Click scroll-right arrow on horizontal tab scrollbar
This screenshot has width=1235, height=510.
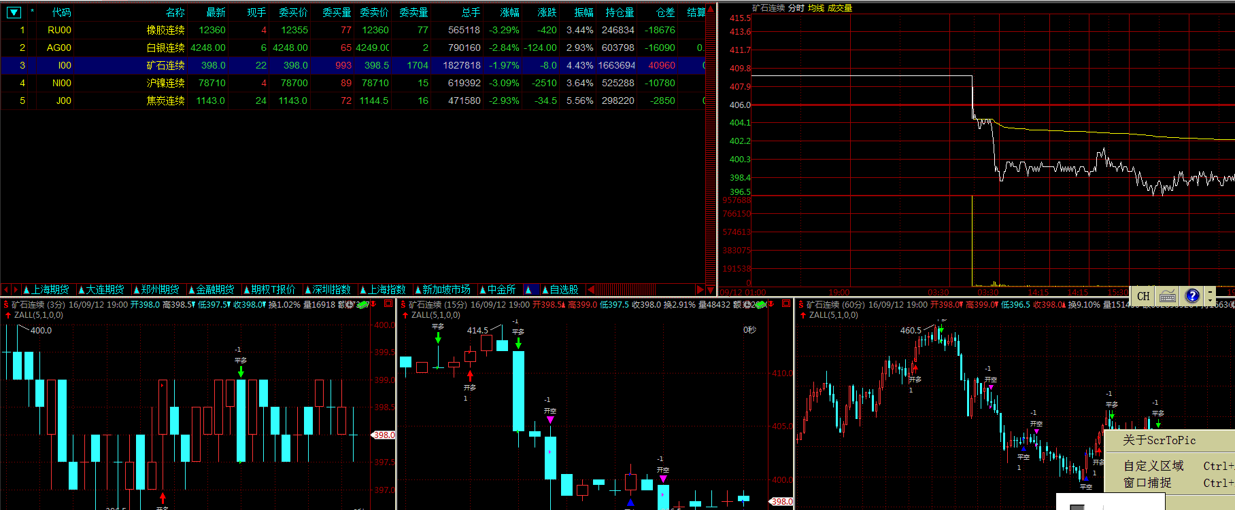click(x=700, y=290)
